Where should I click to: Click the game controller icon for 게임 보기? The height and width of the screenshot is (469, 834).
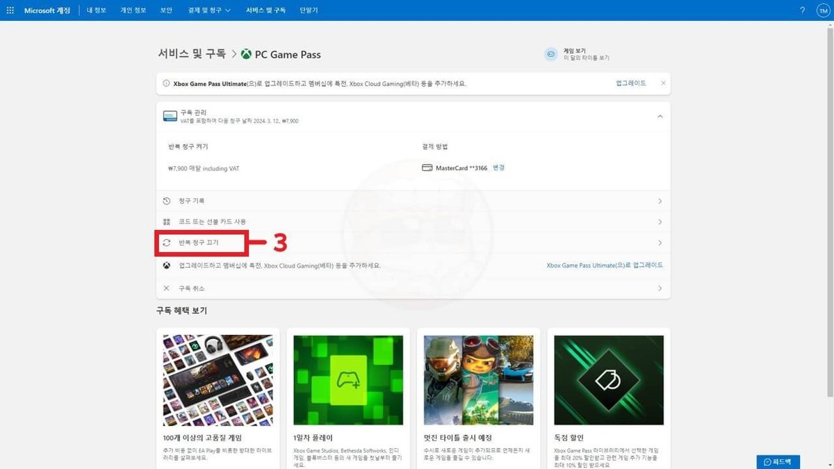tap(551, 54)
